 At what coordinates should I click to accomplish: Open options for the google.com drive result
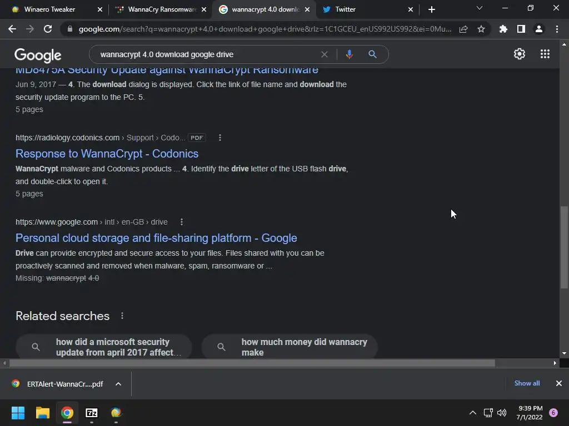pyautogui.click(x=182, y=222)
